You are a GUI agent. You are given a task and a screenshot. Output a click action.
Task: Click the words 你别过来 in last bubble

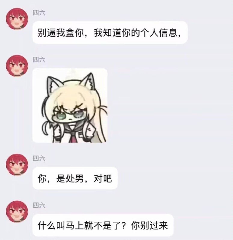(149, 225)
